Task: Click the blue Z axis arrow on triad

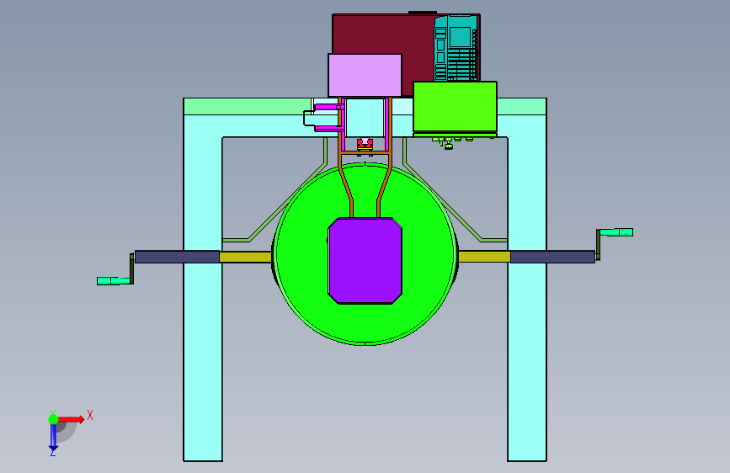Action: pyautogui.click(x=53, y=438)
